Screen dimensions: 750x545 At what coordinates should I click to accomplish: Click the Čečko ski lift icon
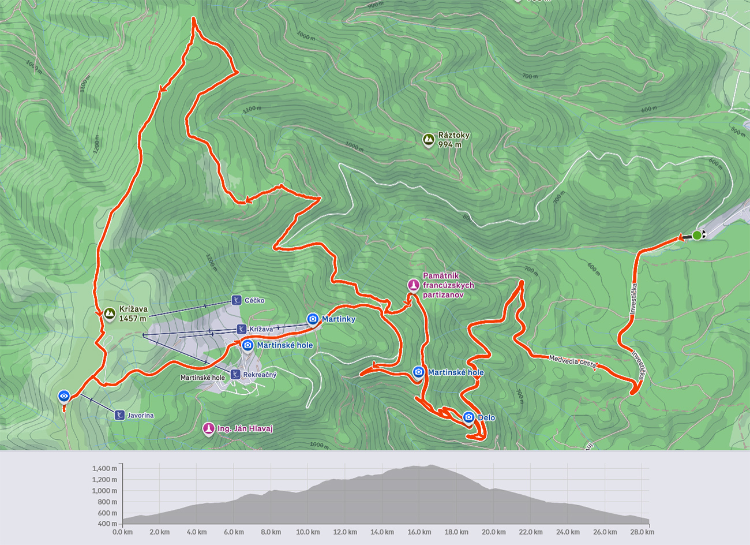[235, 300]
